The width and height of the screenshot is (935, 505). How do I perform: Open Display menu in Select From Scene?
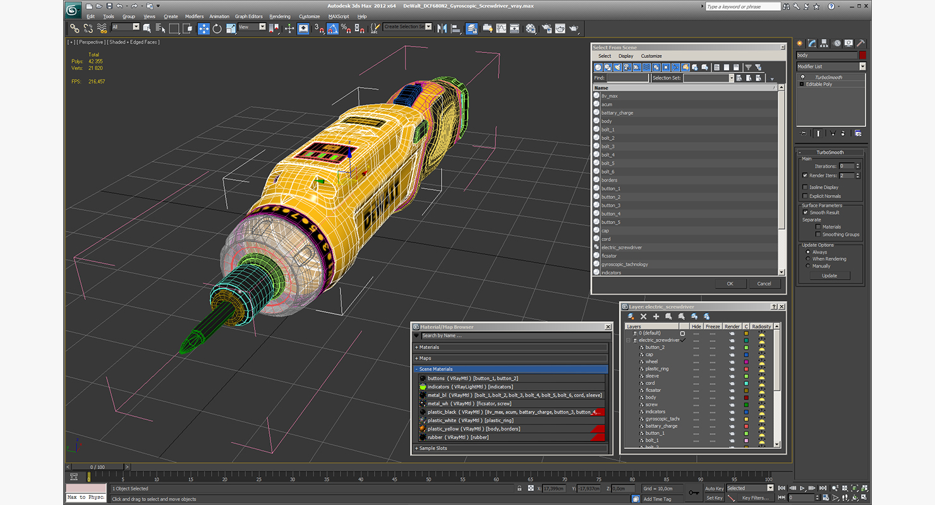pyautogui.click(x=625, y=56)
